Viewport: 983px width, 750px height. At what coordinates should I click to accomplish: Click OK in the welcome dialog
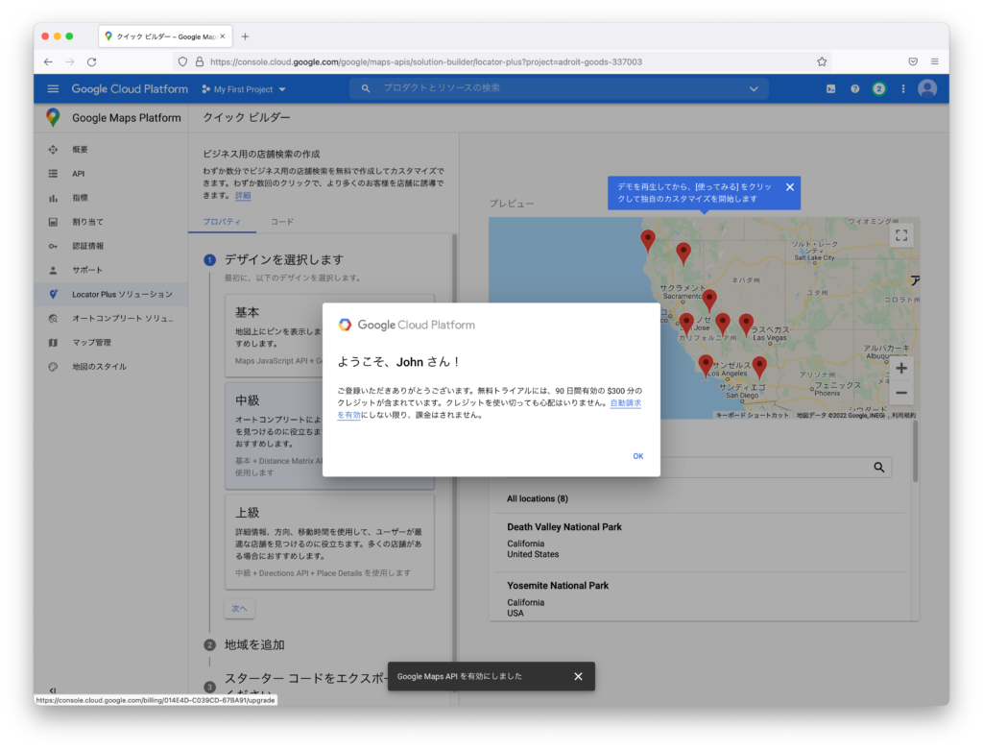pos(637,456)
